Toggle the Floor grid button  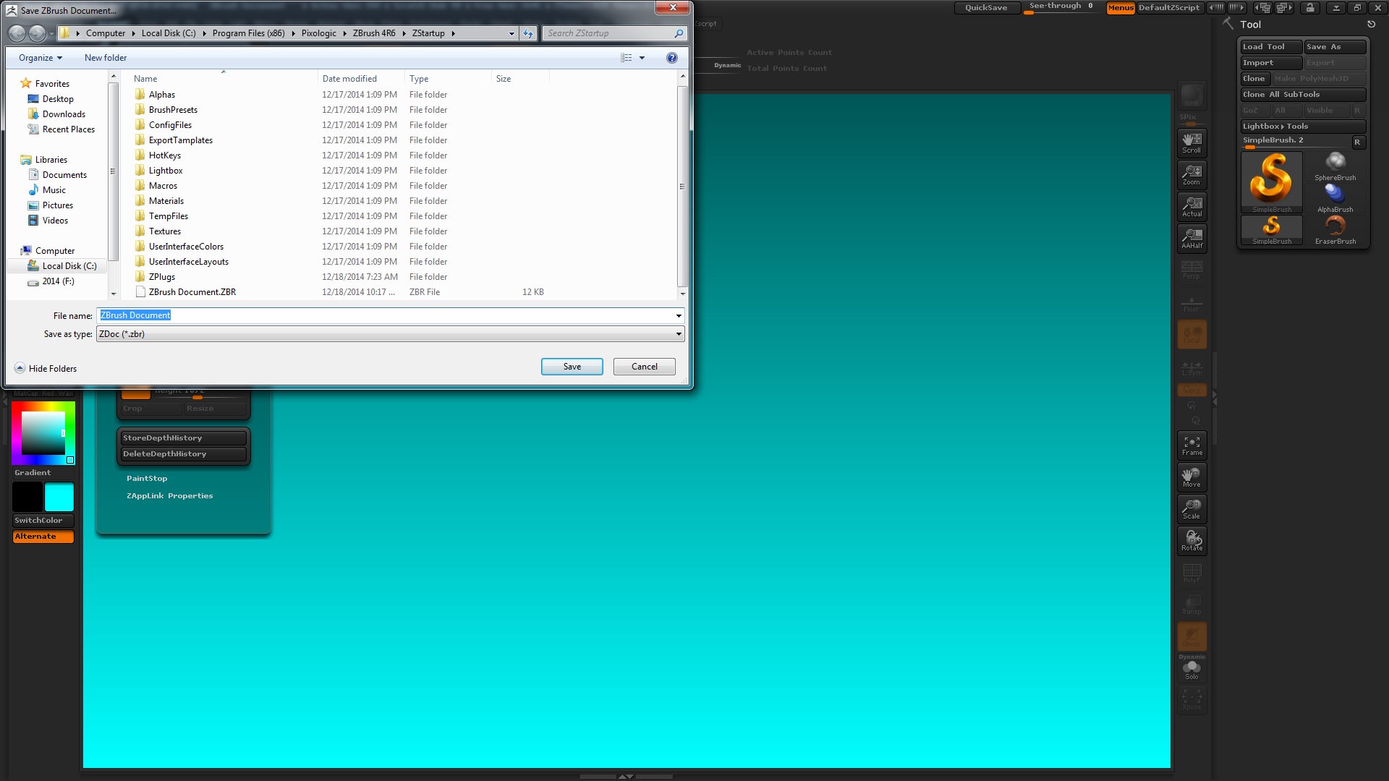click(x=1192, y=302)
